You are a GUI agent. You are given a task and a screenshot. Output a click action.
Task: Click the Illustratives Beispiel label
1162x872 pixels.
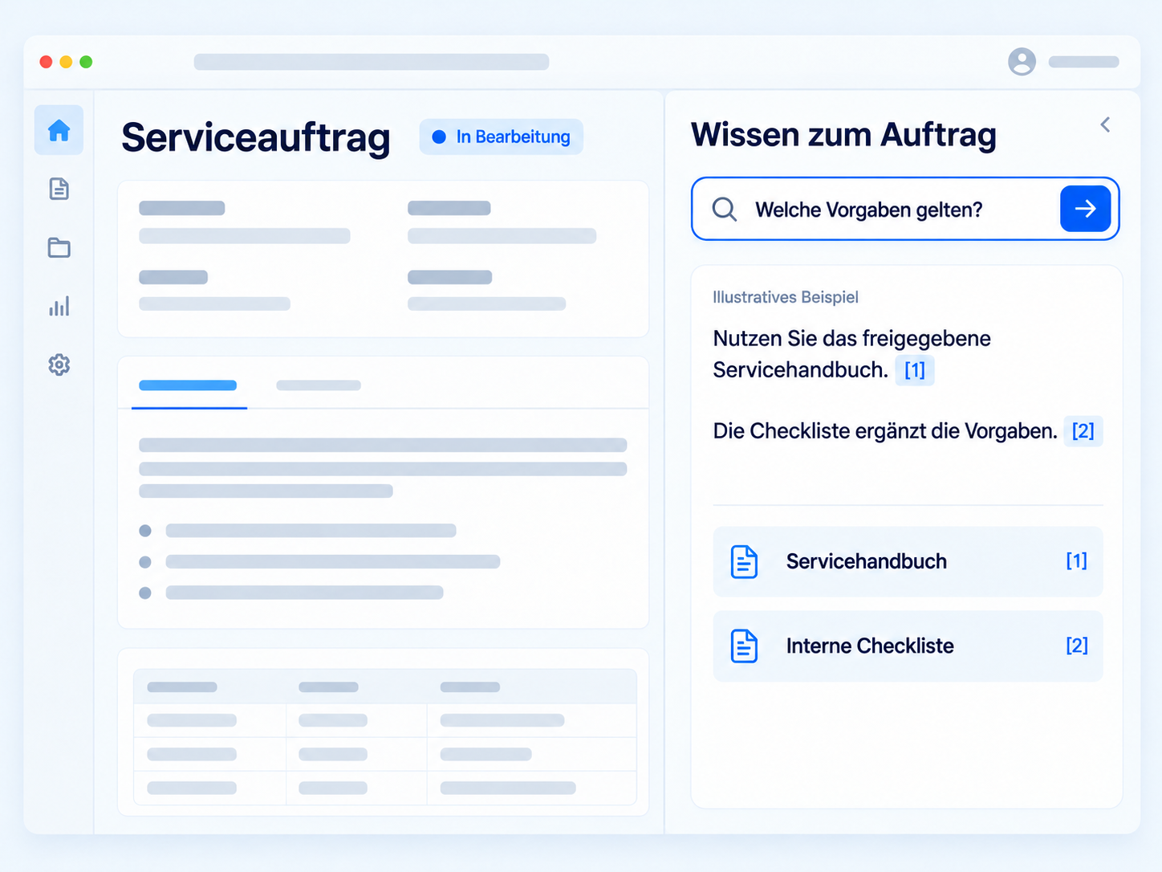pyautogui.click(x=786, y=297)
